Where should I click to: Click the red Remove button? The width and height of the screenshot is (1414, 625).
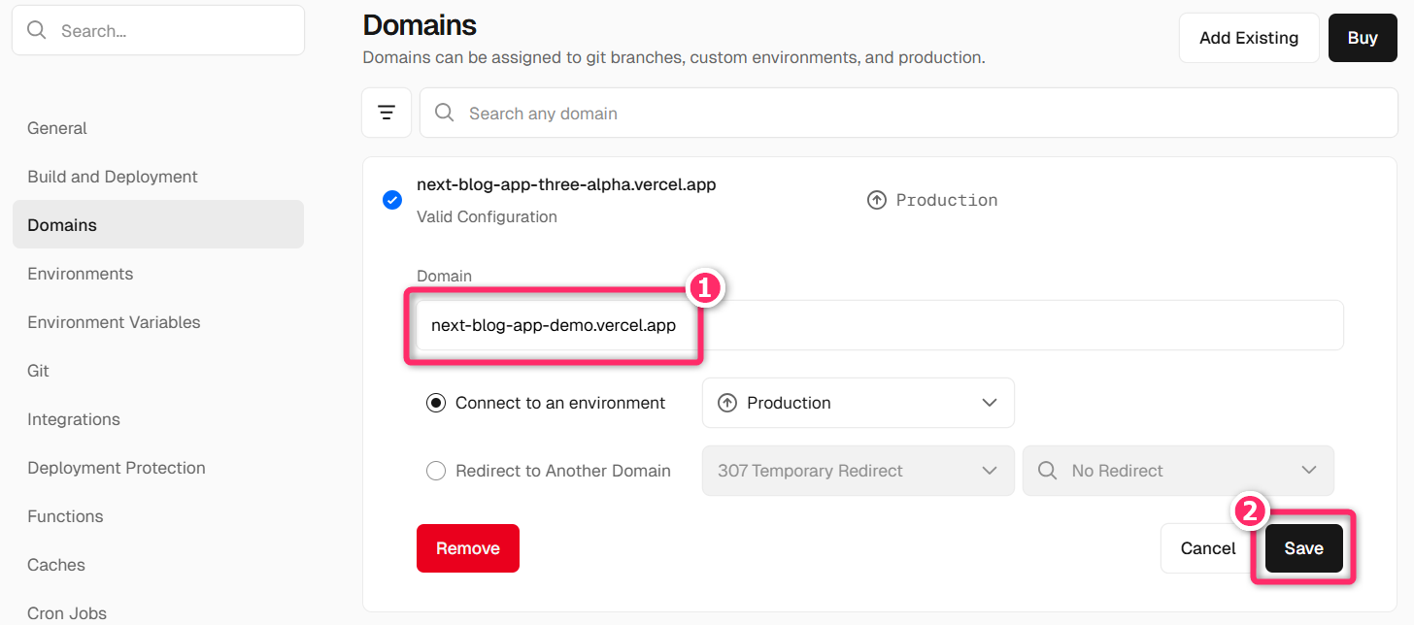467,548
